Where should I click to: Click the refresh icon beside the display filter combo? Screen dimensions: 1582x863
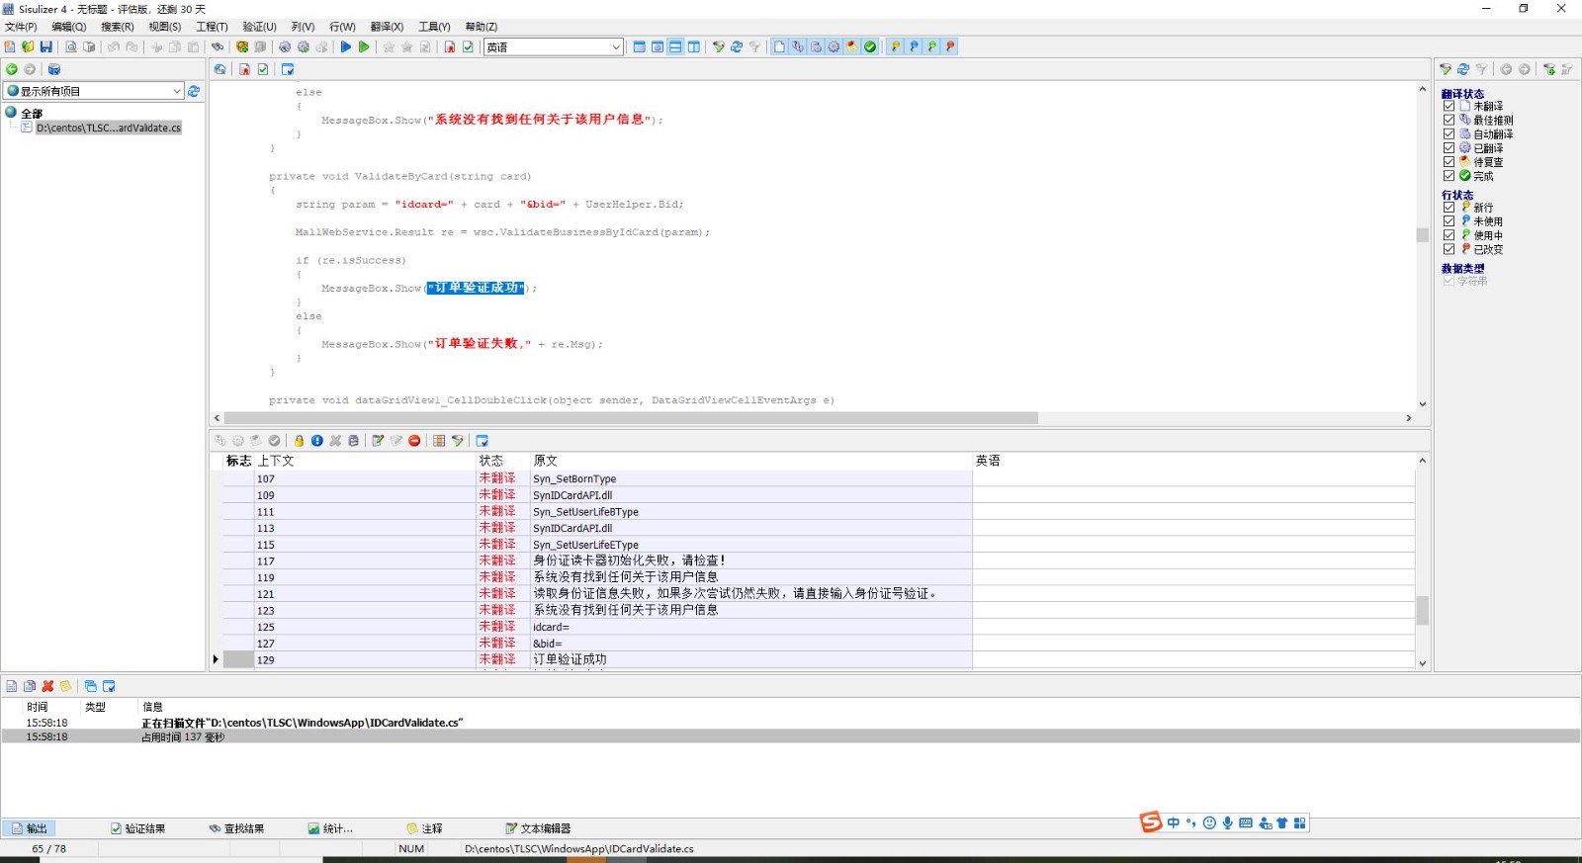click(x=194, y=91)
